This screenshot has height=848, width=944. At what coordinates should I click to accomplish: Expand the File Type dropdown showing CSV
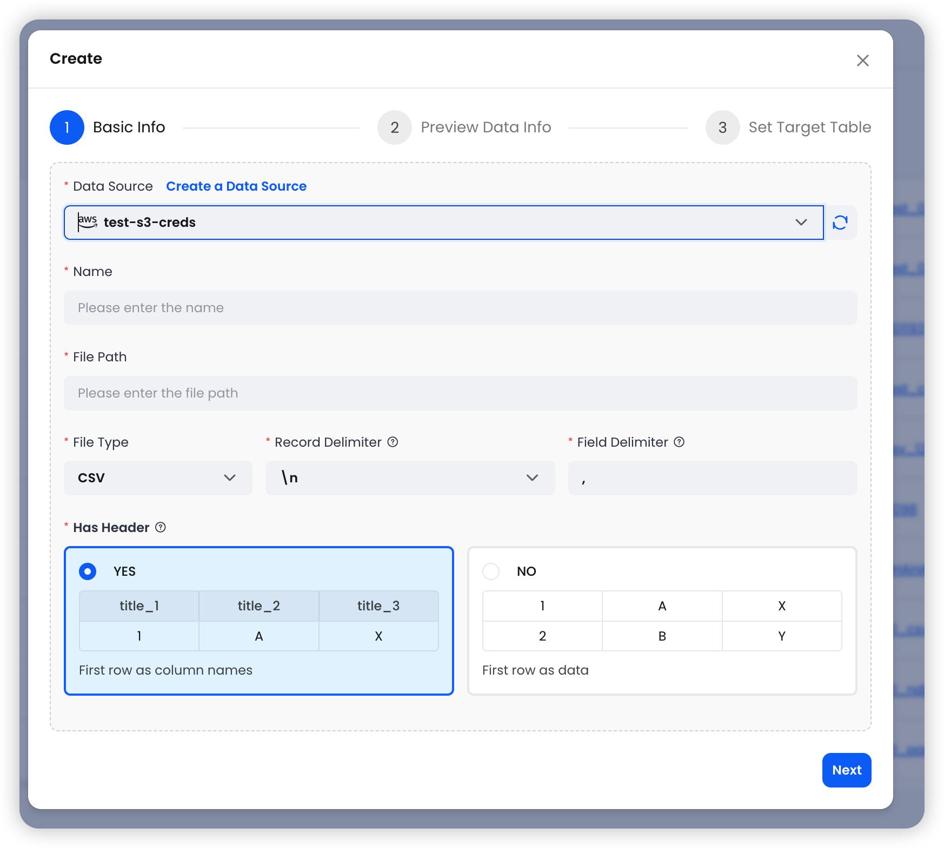(157, 477)
